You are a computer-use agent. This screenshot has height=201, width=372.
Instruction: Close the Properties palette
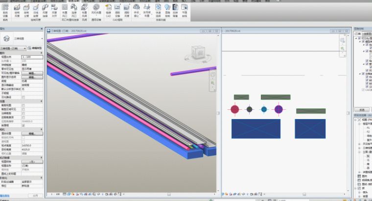42,29
